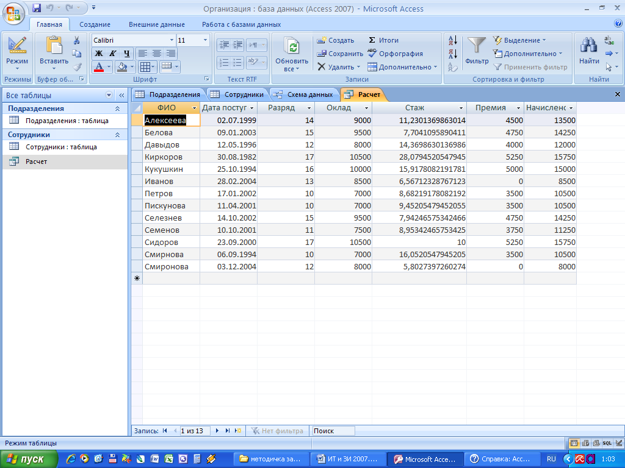Collapse Подразделения group in navigation
Viewport: 625px width, 468px height.
pyautogui.click(x=117, y=108)
